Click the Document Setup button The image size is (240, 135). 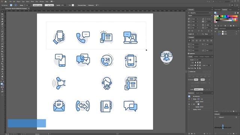(x=82, y=5)
